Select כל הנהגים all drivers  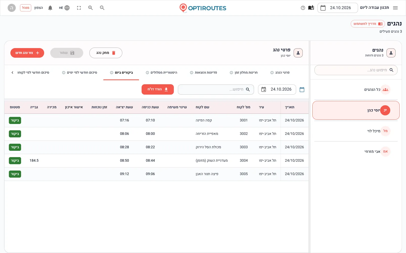[x=356, y=90]
